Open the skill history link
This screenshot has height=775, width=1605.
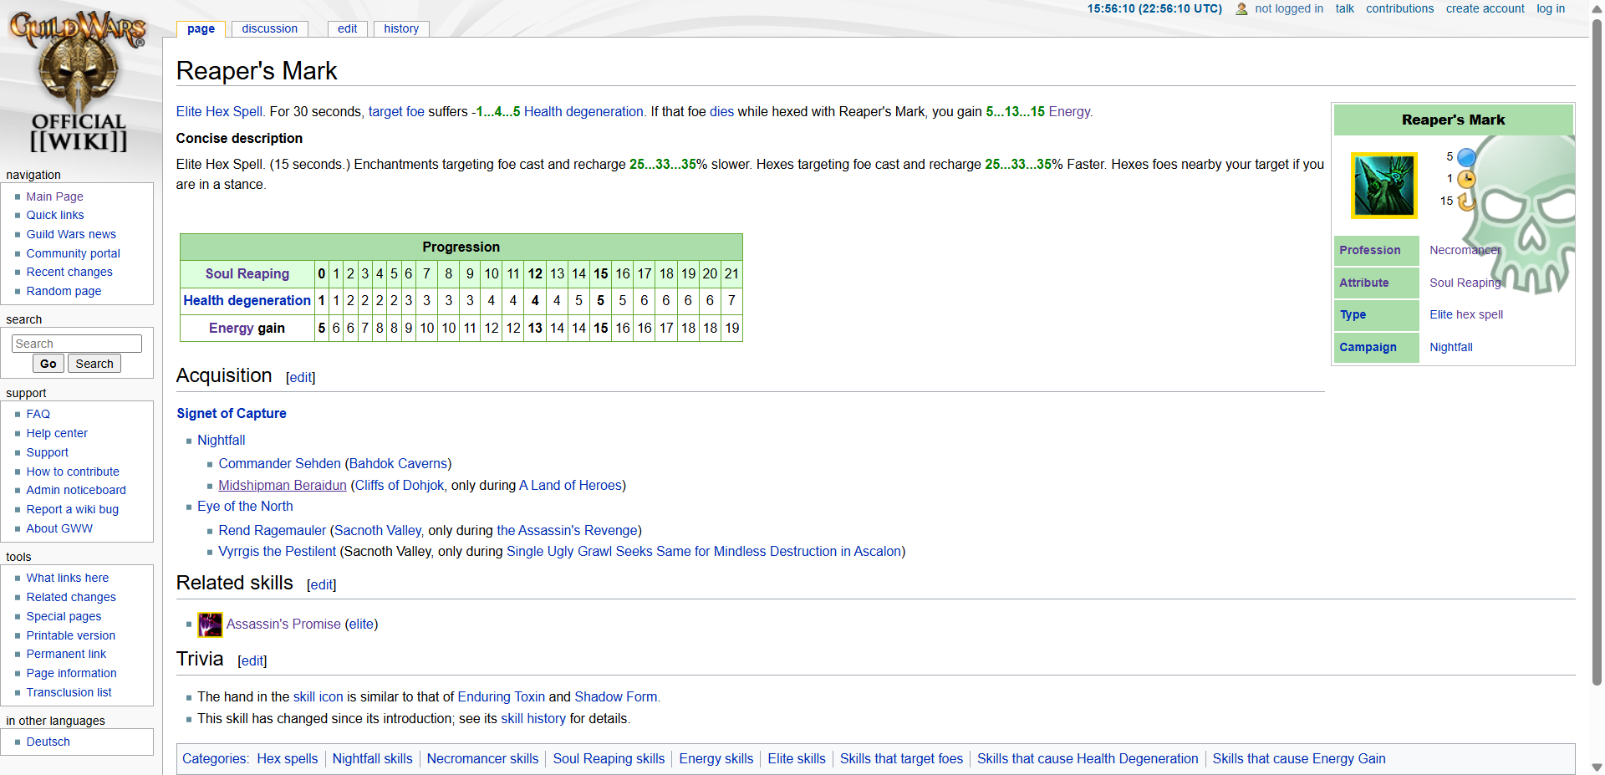coord(533,719)
